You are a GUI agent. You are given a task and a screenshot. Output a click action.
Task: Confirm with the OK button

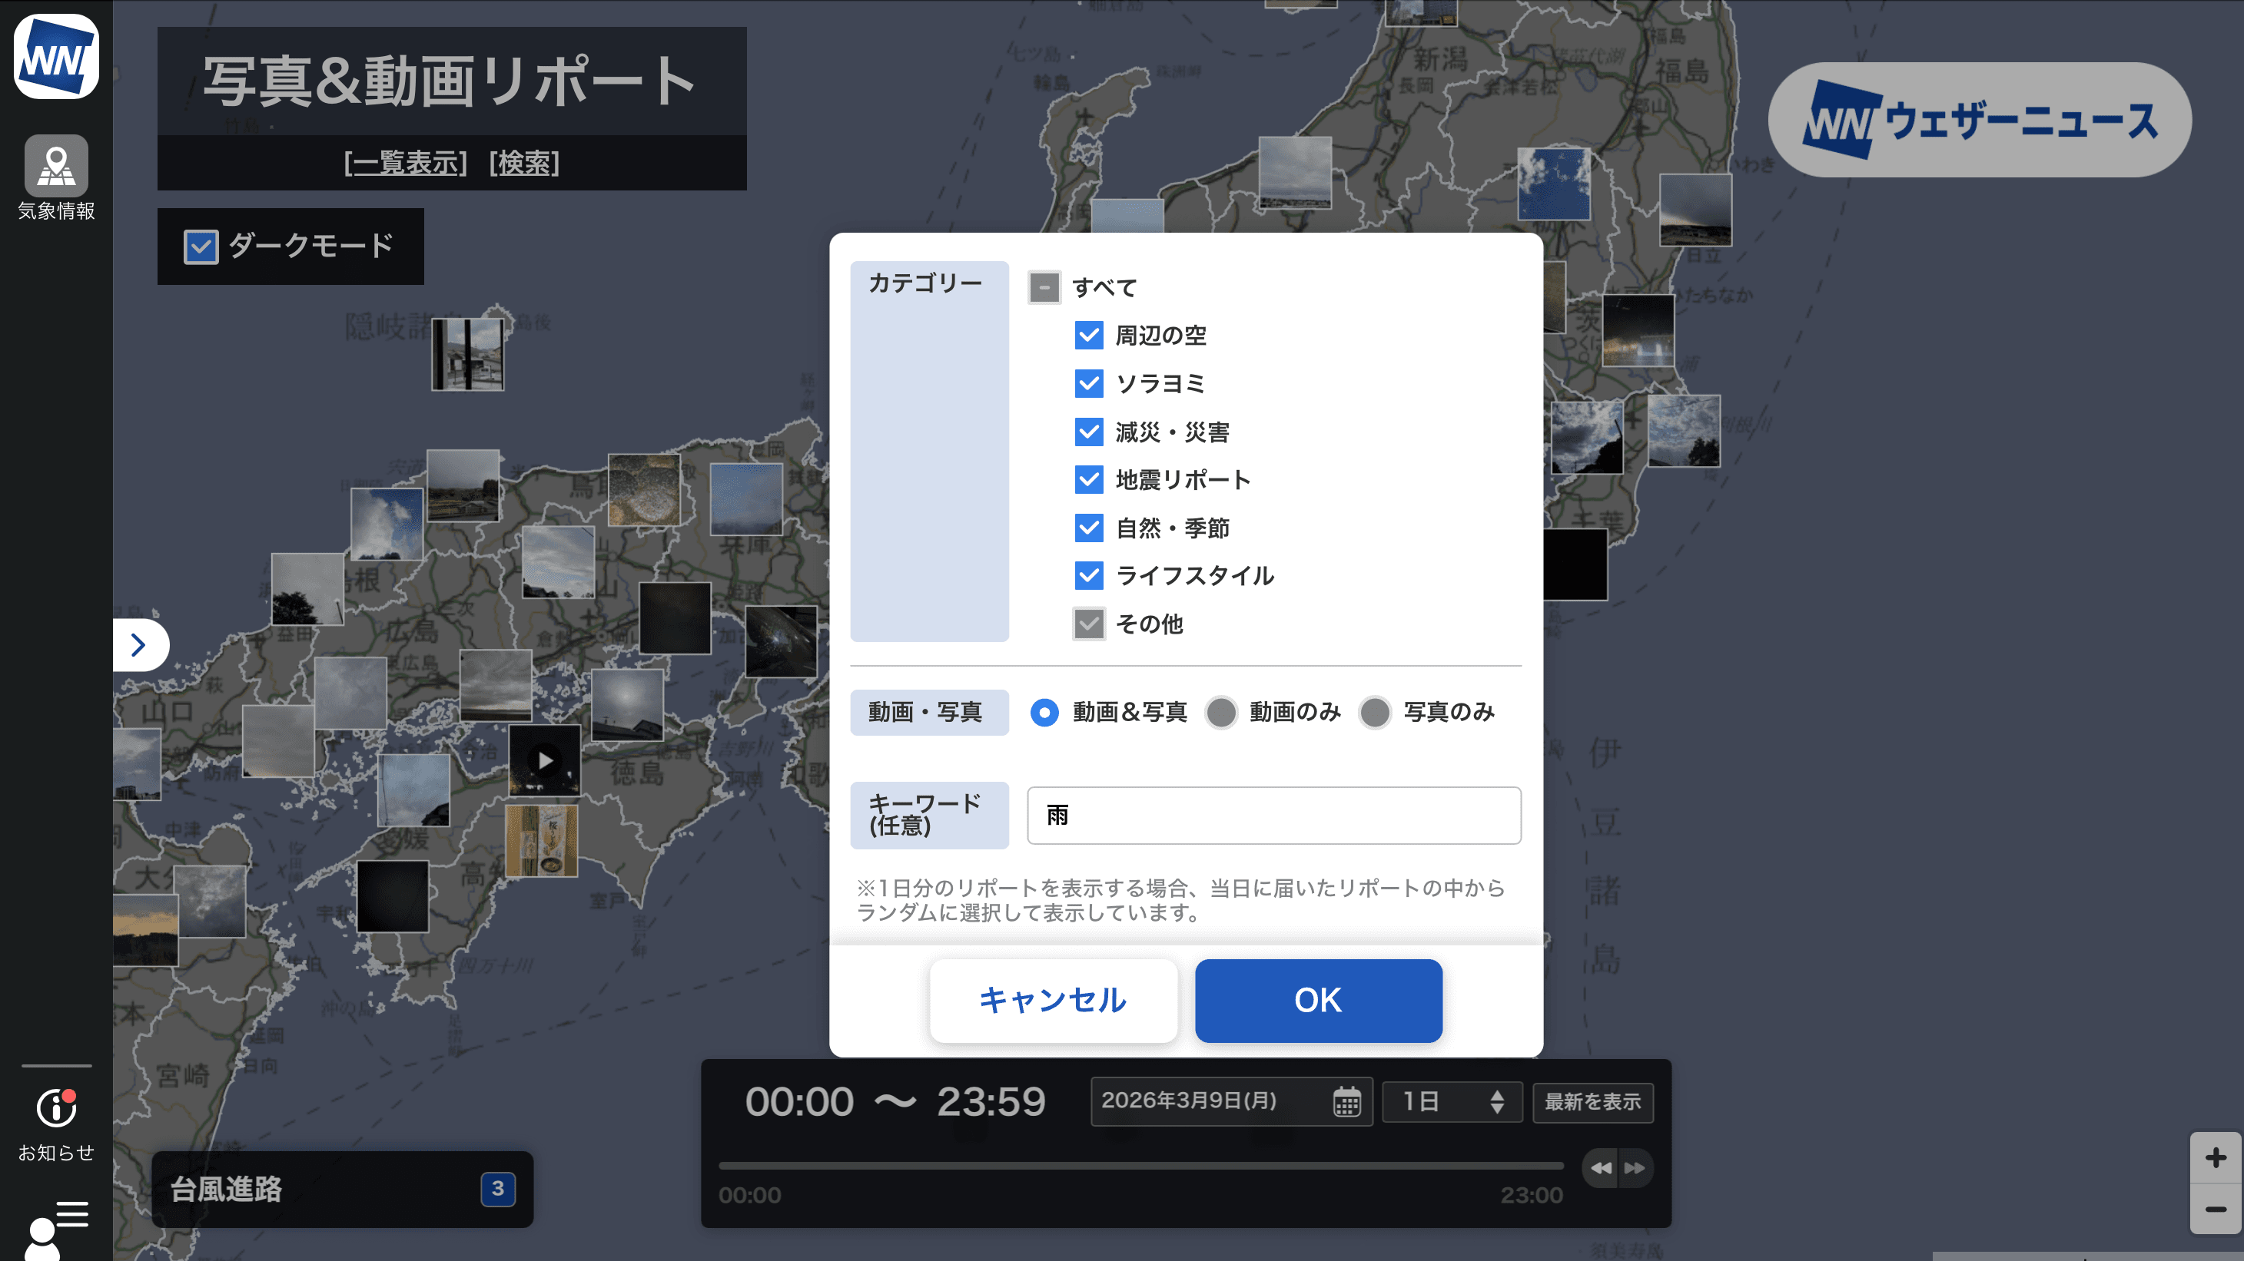click(1317, 1000)
